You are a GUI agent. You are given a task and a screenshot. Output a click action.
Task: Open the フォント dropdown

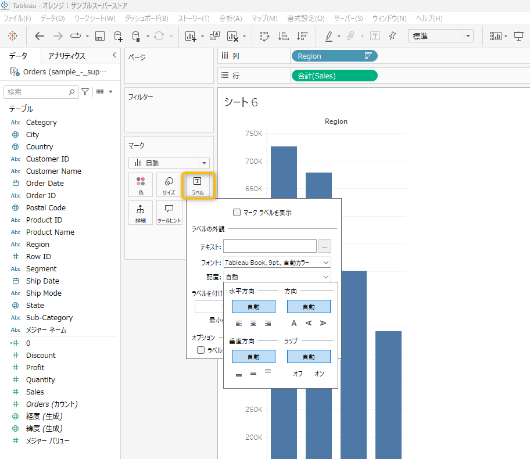click(277, 263)
